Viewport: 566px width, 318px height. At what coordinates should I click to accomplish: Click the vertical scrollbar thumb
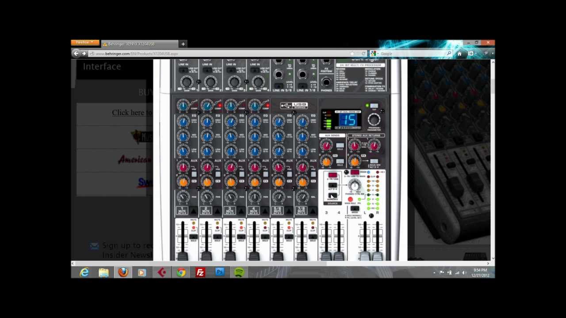point(493,86)
